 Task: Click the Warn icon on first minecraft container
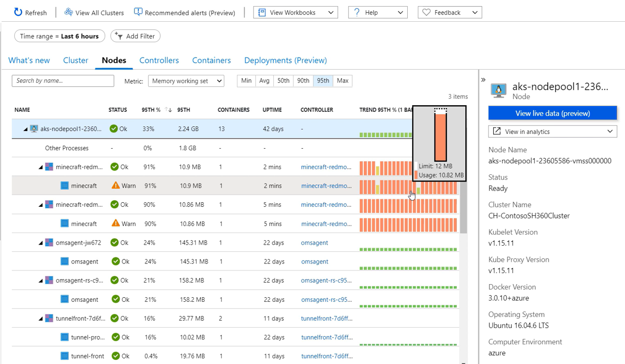point(116,186)
